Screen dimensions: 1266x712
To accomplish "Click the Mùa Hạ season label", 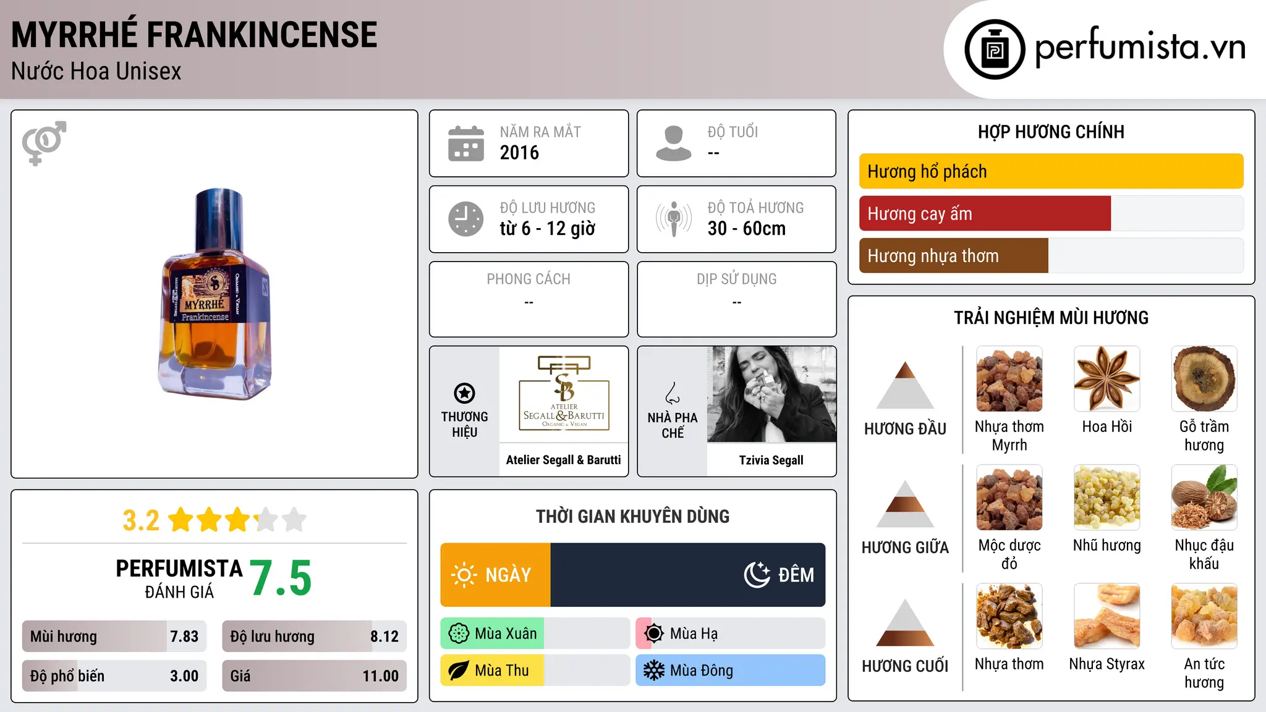I will coord(694,634).
